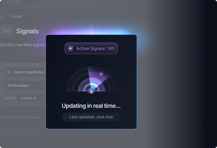Screen dimensions: 217x148
Task: Click the Updating in real time heading
Action: (91, 106)
